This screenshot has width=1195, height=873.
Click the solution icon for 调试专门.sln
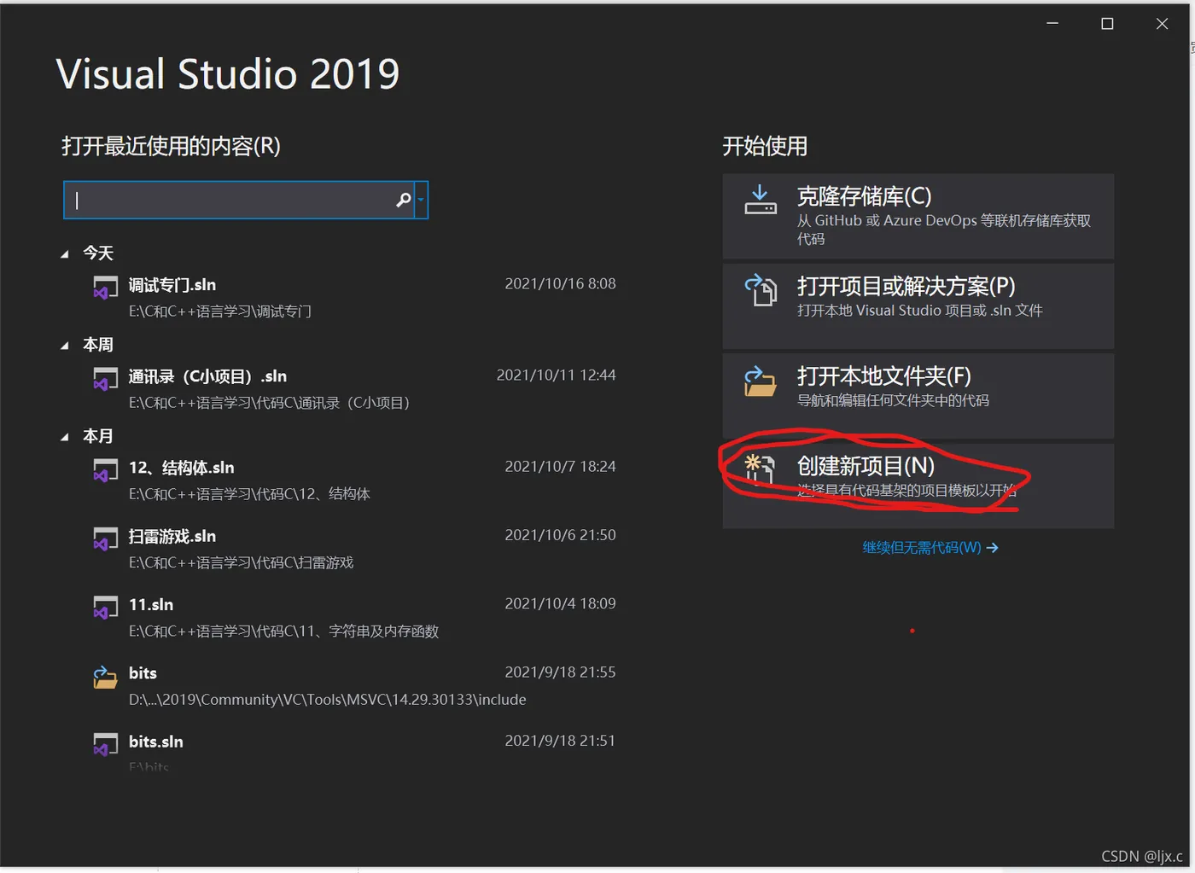click(105, 288)
